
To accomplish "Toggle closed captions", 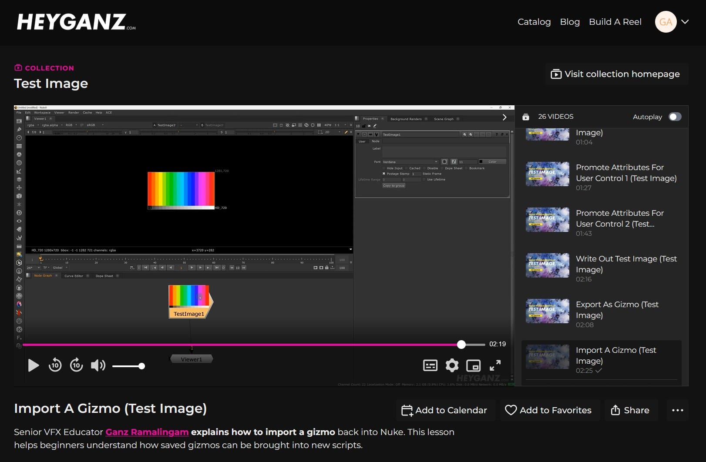I will pyautogui.click(x=430, y=365).
